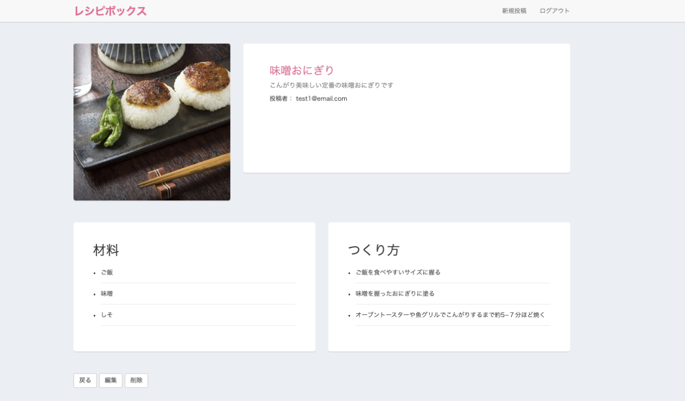Click the 材料 heading
This screenshot has height=401, width=685.
tap(106, 250)
